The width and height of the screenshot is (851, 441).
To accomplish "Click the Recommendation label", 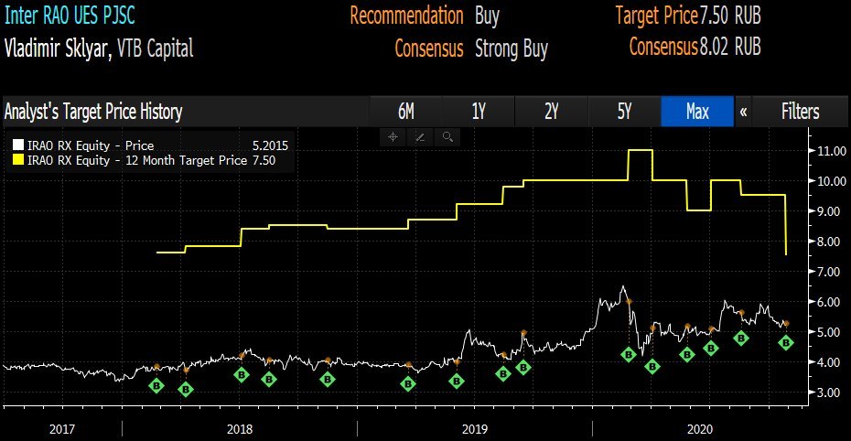I will tap(406, 16).
